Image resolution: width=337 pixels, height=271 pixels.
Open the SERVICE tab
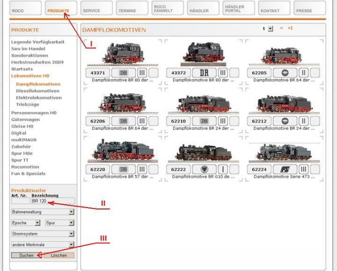(96, 8)
